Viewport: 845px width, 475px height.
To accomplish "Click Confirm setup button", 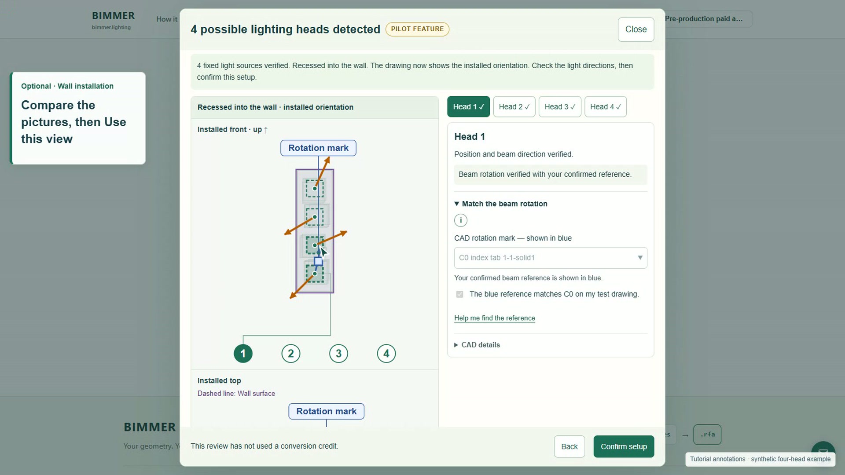I will tap(624, 446).
